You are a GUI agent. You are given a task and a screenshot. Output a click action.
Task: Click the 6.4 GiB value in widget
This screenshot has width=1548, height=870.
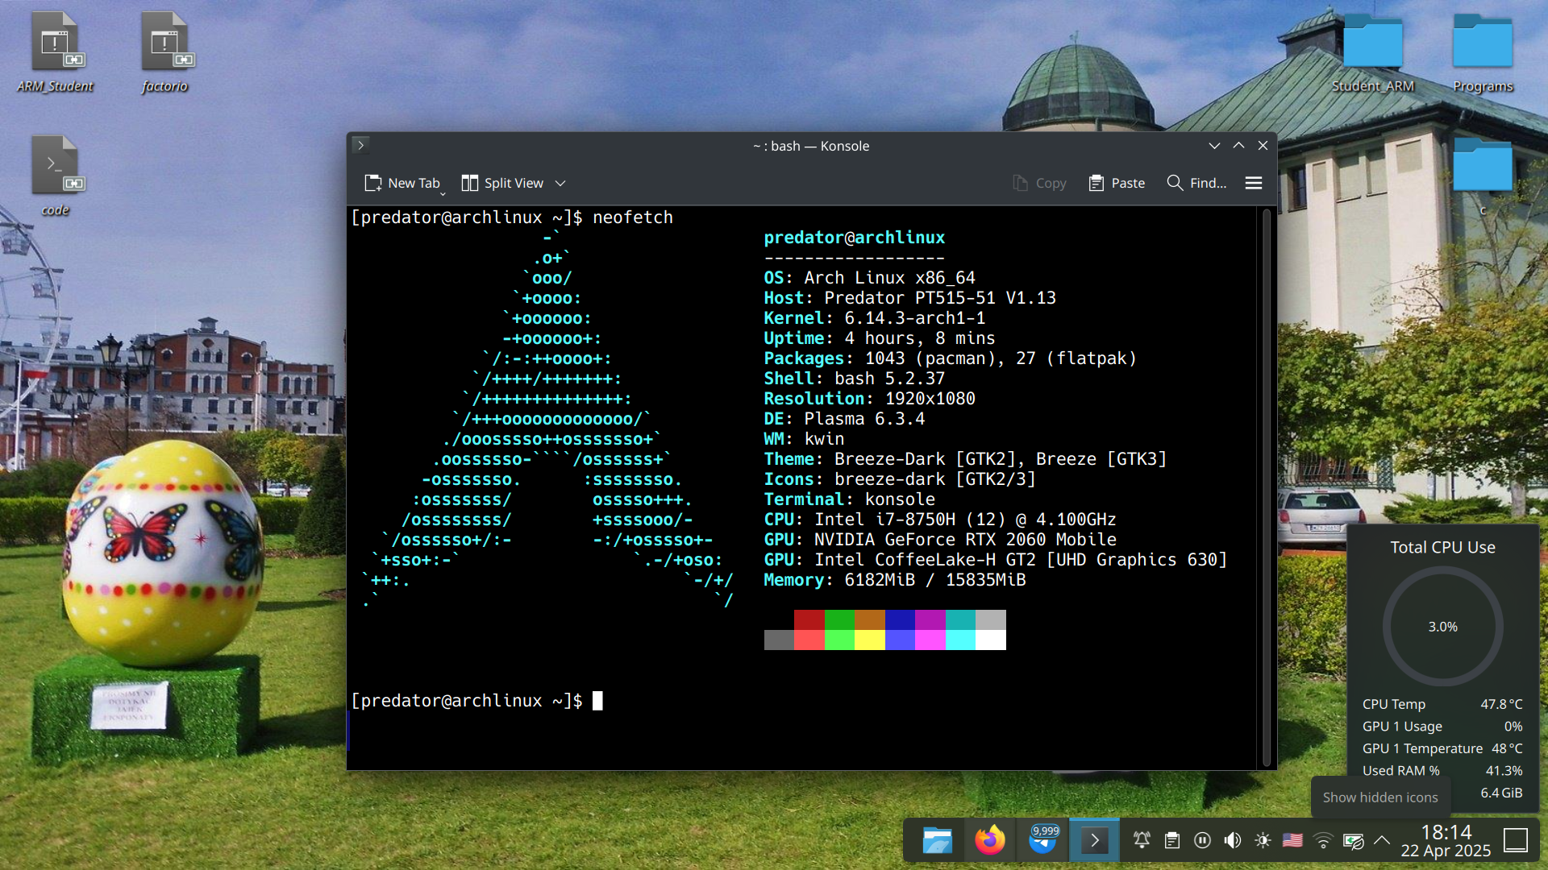pyautogui.click(x=1501, y=793)
